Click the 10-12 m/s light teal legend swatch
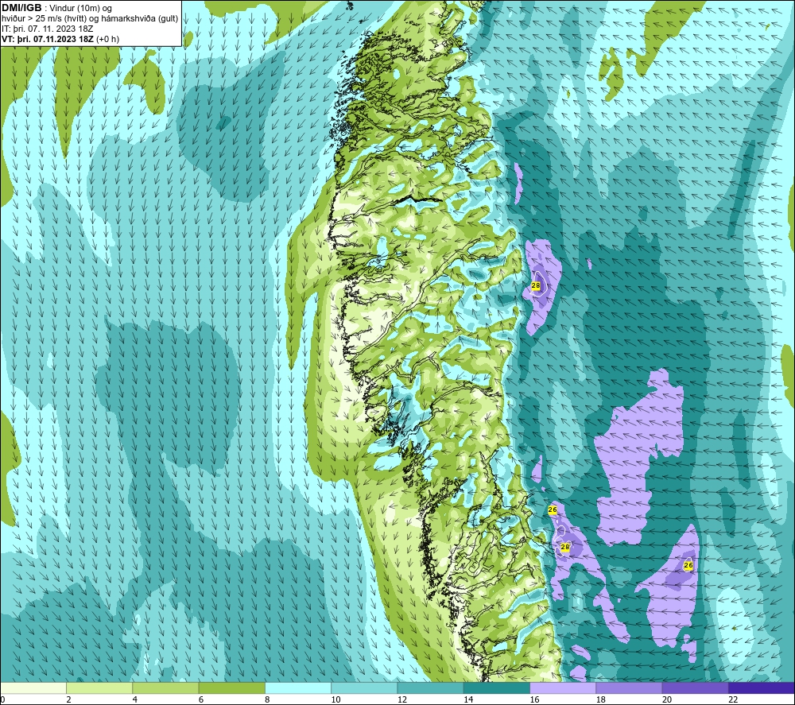 [x=364, y=688]
